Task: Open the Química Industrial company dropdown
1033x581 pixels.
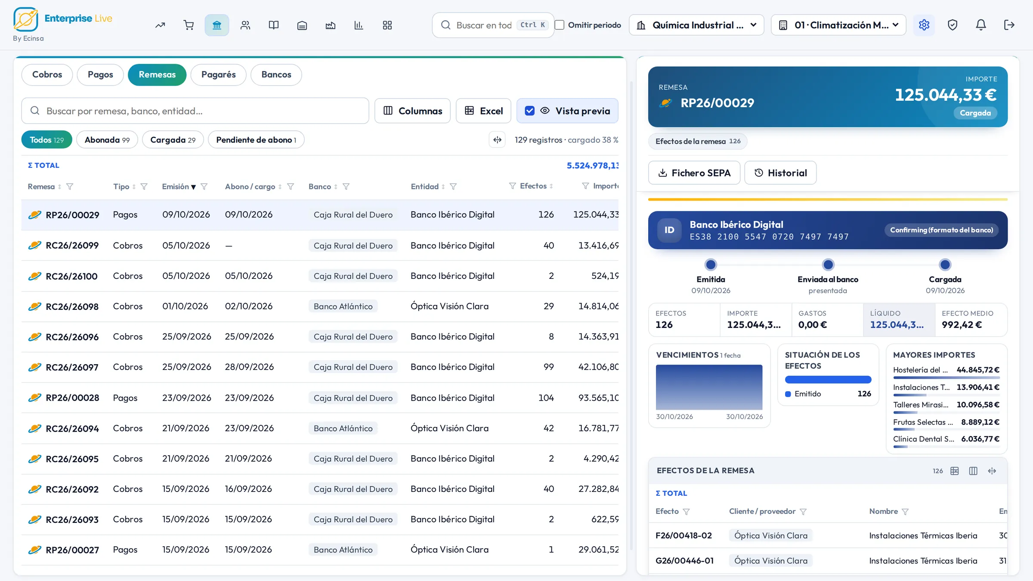Action: [x=696, y=25]
